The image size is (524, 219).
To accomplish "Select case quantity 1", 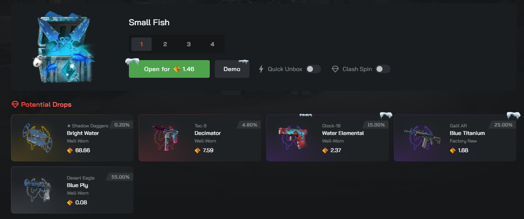I will 142,44.
